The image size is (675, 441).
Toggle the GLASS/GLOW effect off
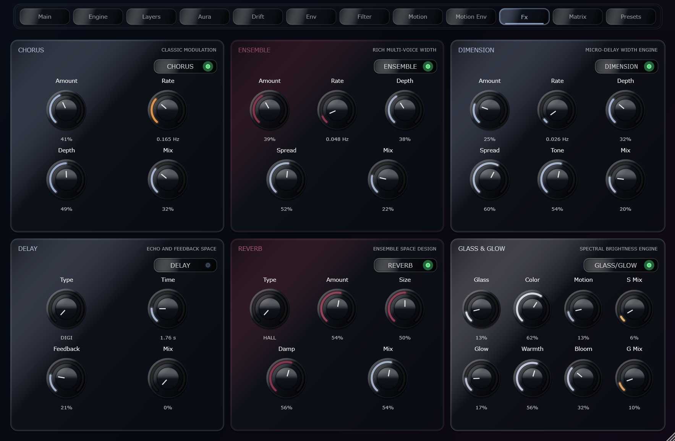coord(620,265)
